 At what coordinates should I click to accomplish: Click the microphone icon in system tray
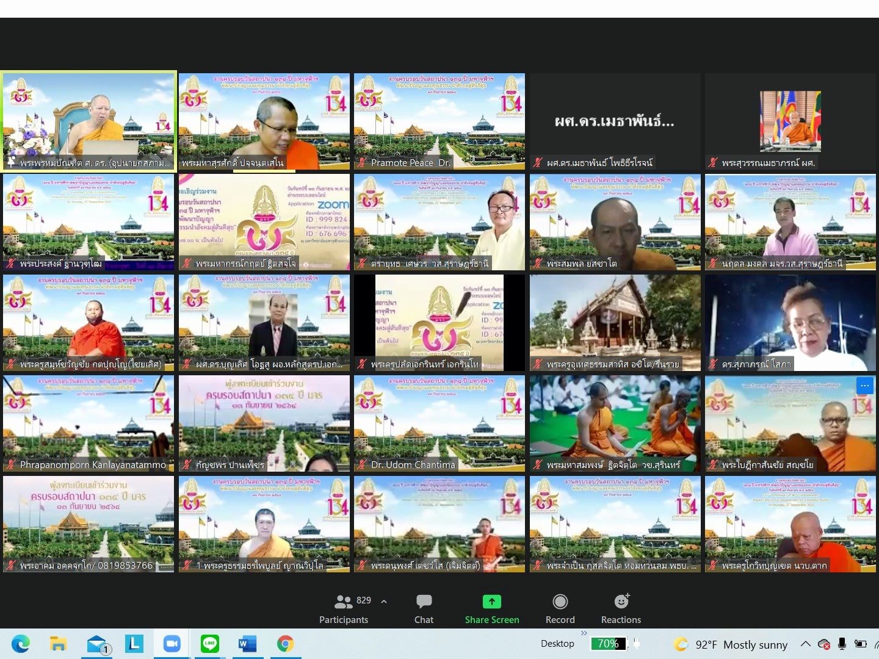[x=842, y=644]
